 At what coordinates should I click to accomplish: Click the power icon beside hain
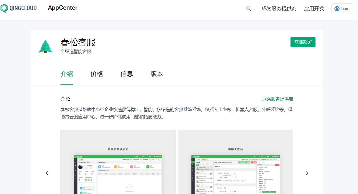(x=337, y=9)
